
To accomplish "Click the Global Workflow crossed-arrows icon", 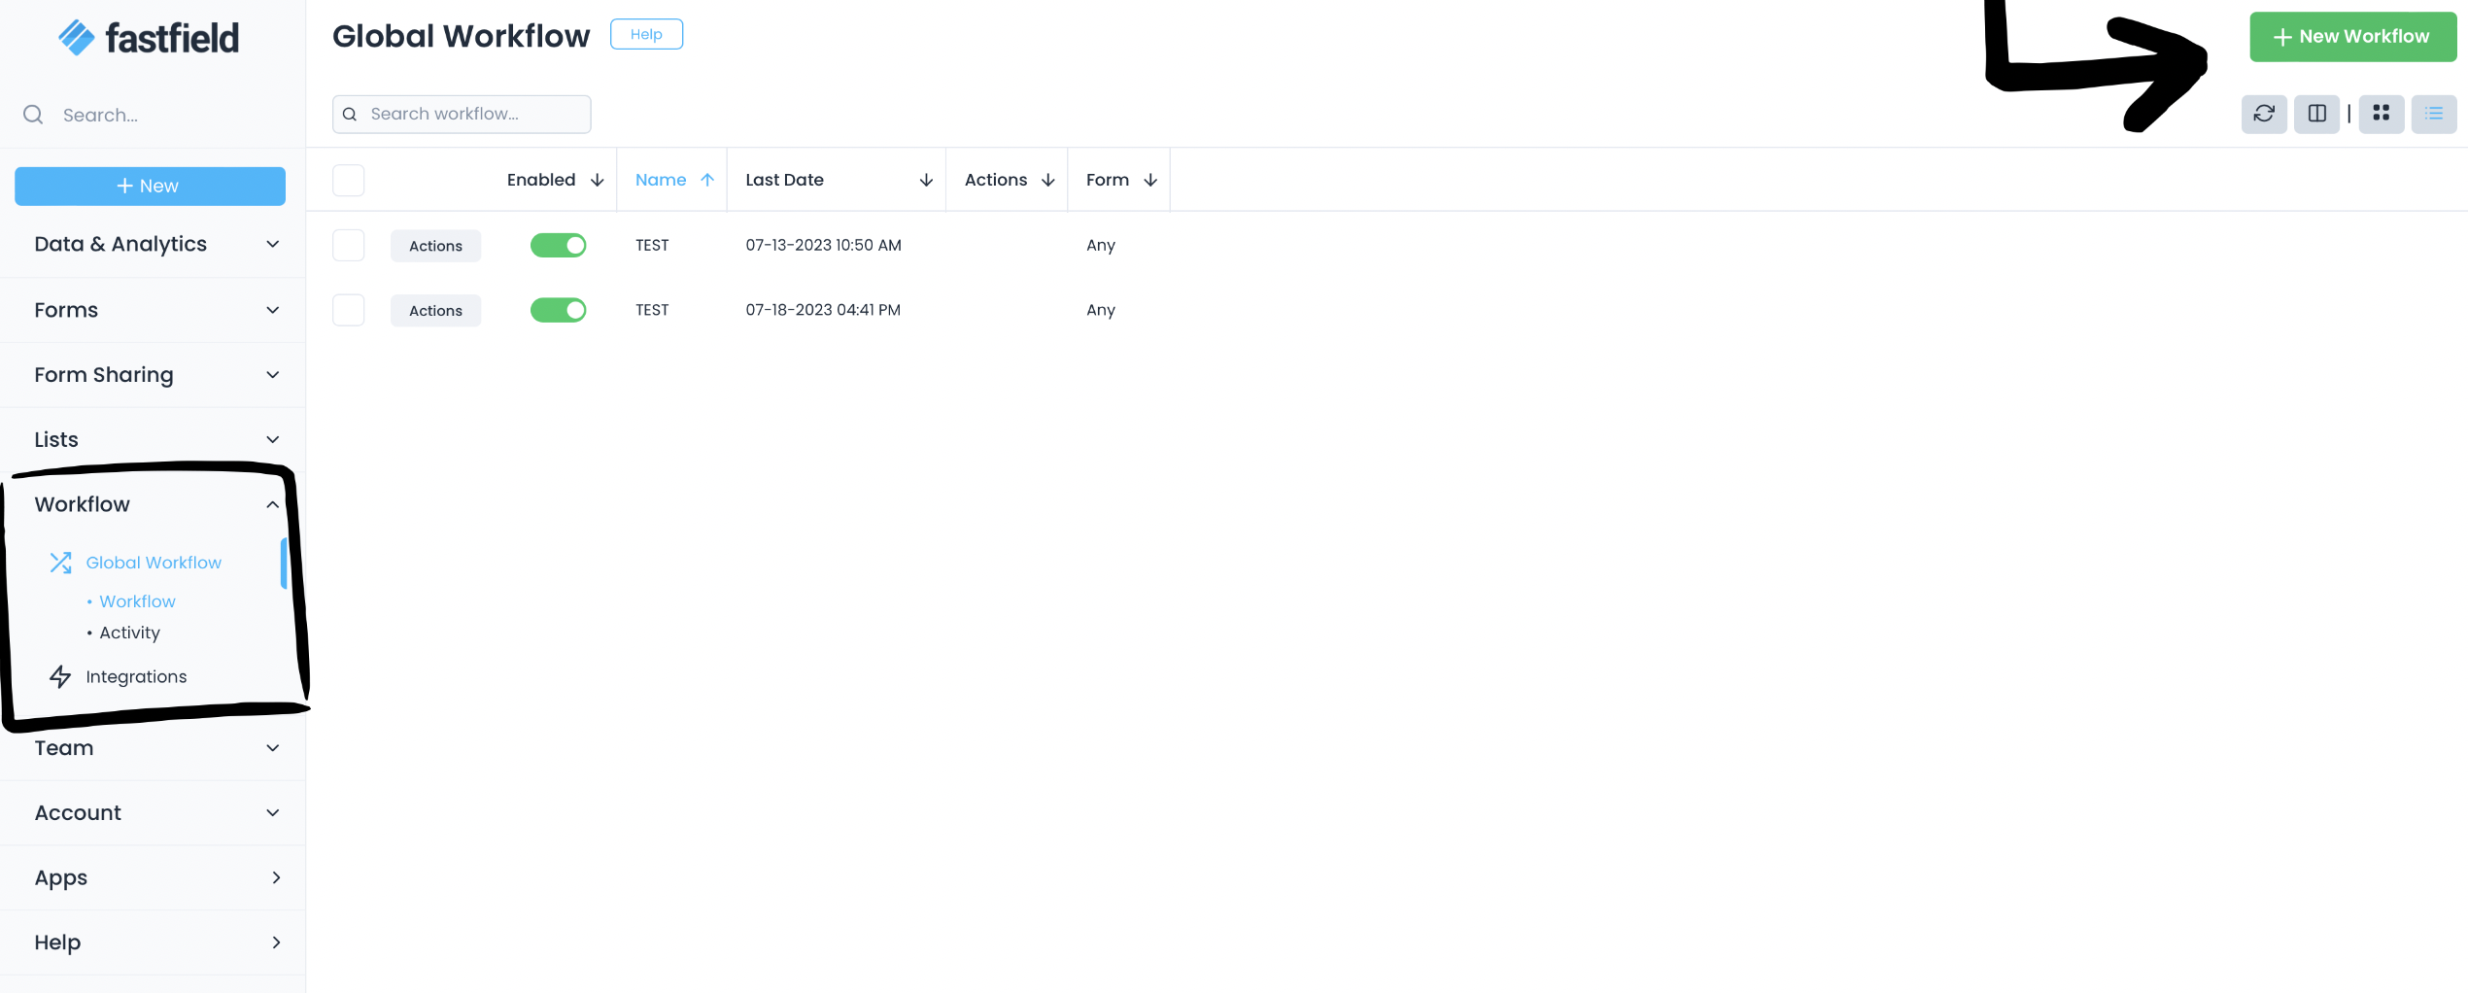I will click(x=60, y=562).
